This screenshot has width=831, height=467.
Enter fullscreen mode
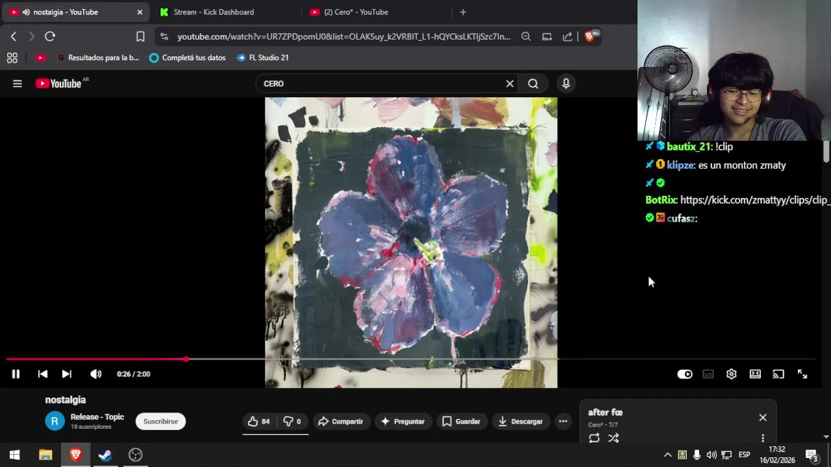point(802,374)
